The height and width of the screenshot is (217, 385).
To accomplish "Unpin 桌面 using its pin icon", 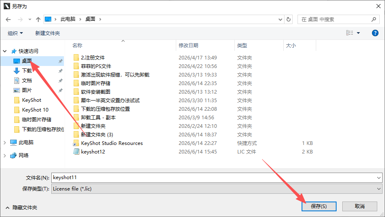I will (60, 61).
